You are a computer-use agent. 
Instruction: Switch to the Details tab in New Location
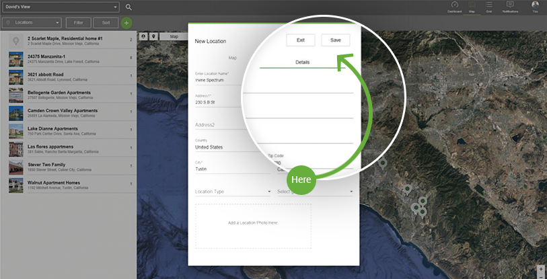tap(303, 62)
